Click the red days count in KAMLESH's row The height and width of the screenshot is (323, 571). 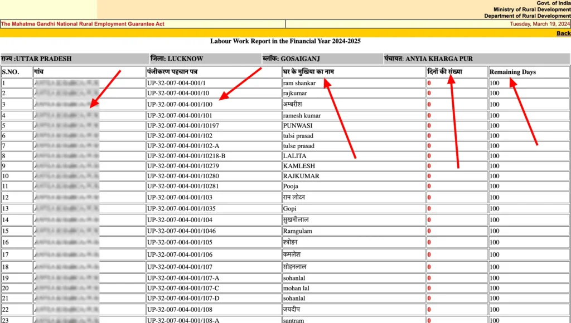(429, 166)
